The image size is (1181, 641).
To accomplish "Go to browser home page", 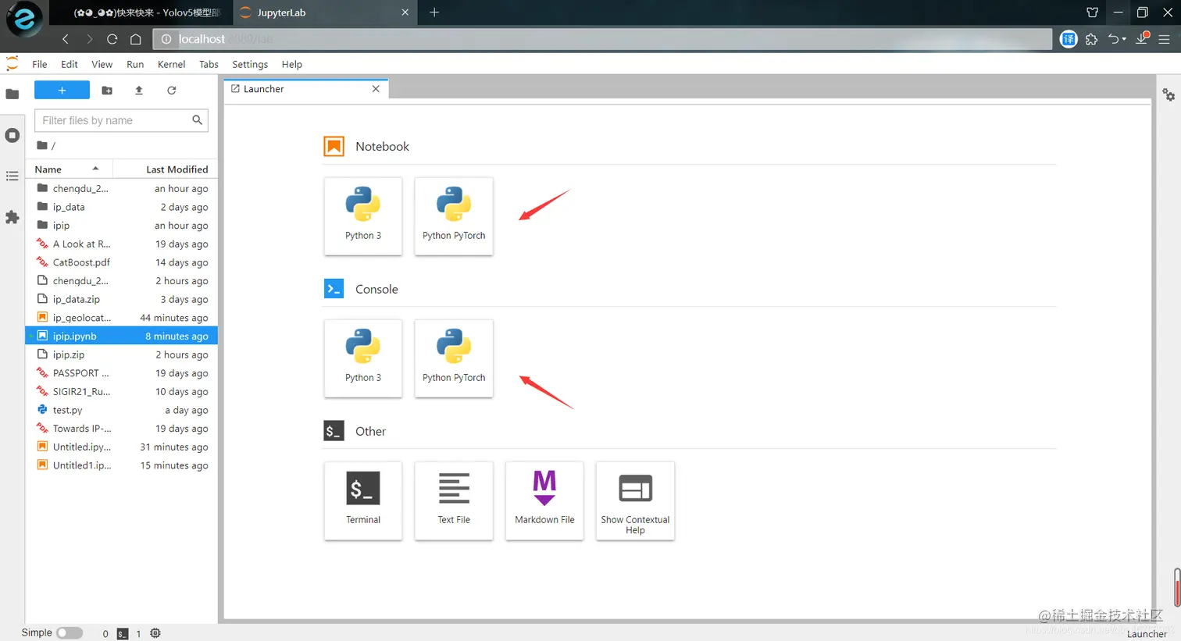I will point(136,39).
